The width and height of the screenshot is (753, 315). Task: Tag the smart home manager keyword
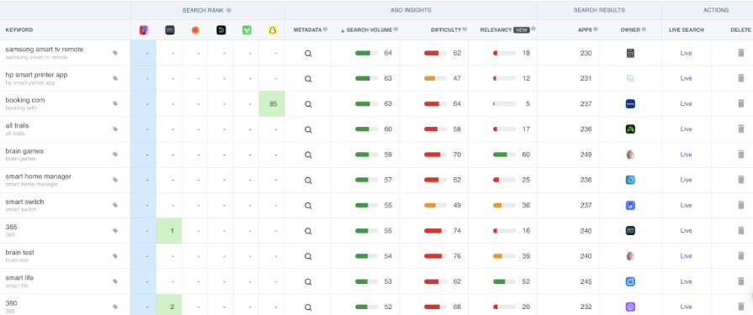(115, 180)
